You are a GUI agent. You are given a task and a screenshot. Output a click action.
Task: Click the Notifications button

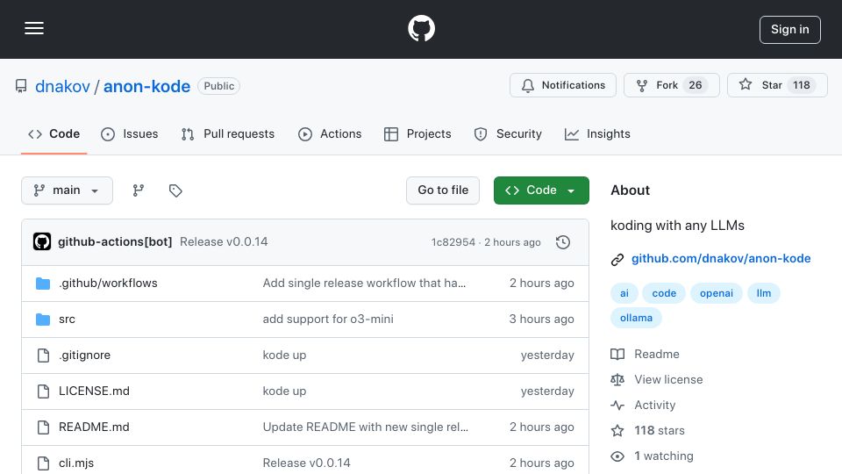coord(563,85)
